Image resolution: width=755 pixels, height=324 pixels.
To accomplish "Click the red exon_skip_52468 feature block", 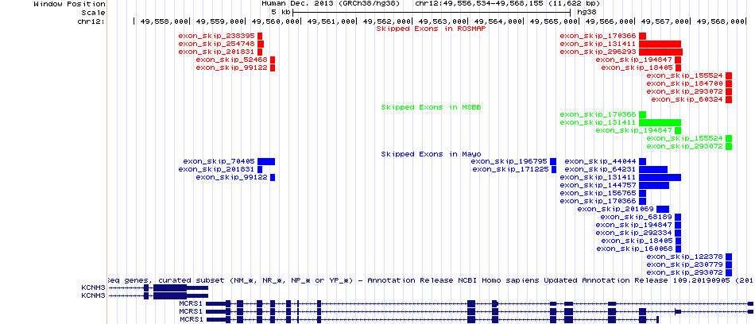I will pyautogui.click(x=273, y=60).
